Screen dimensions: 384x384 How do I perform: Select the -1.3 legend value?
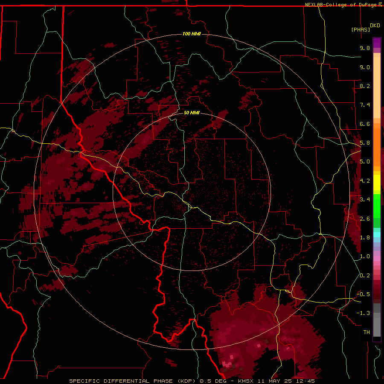click(363, 313)
